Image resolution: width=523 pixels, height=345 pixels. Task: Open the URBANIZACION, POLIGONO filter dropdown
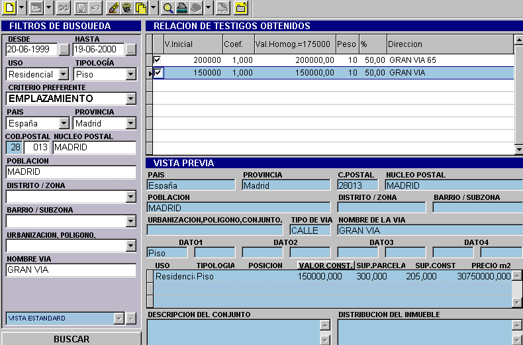[131, 246]
